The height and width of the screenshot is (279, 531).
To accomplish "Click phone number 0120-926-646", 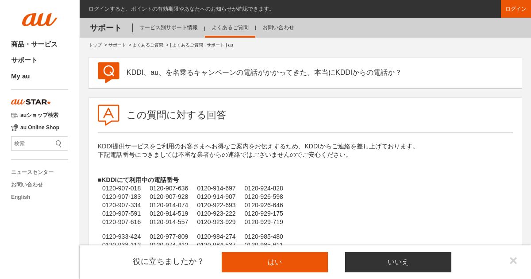I will (x=264, y=205).
